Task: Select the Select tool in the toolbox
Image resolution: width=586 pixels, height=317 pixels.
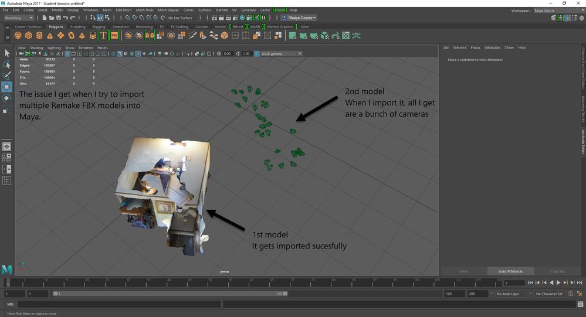Action: coord(6,53)
